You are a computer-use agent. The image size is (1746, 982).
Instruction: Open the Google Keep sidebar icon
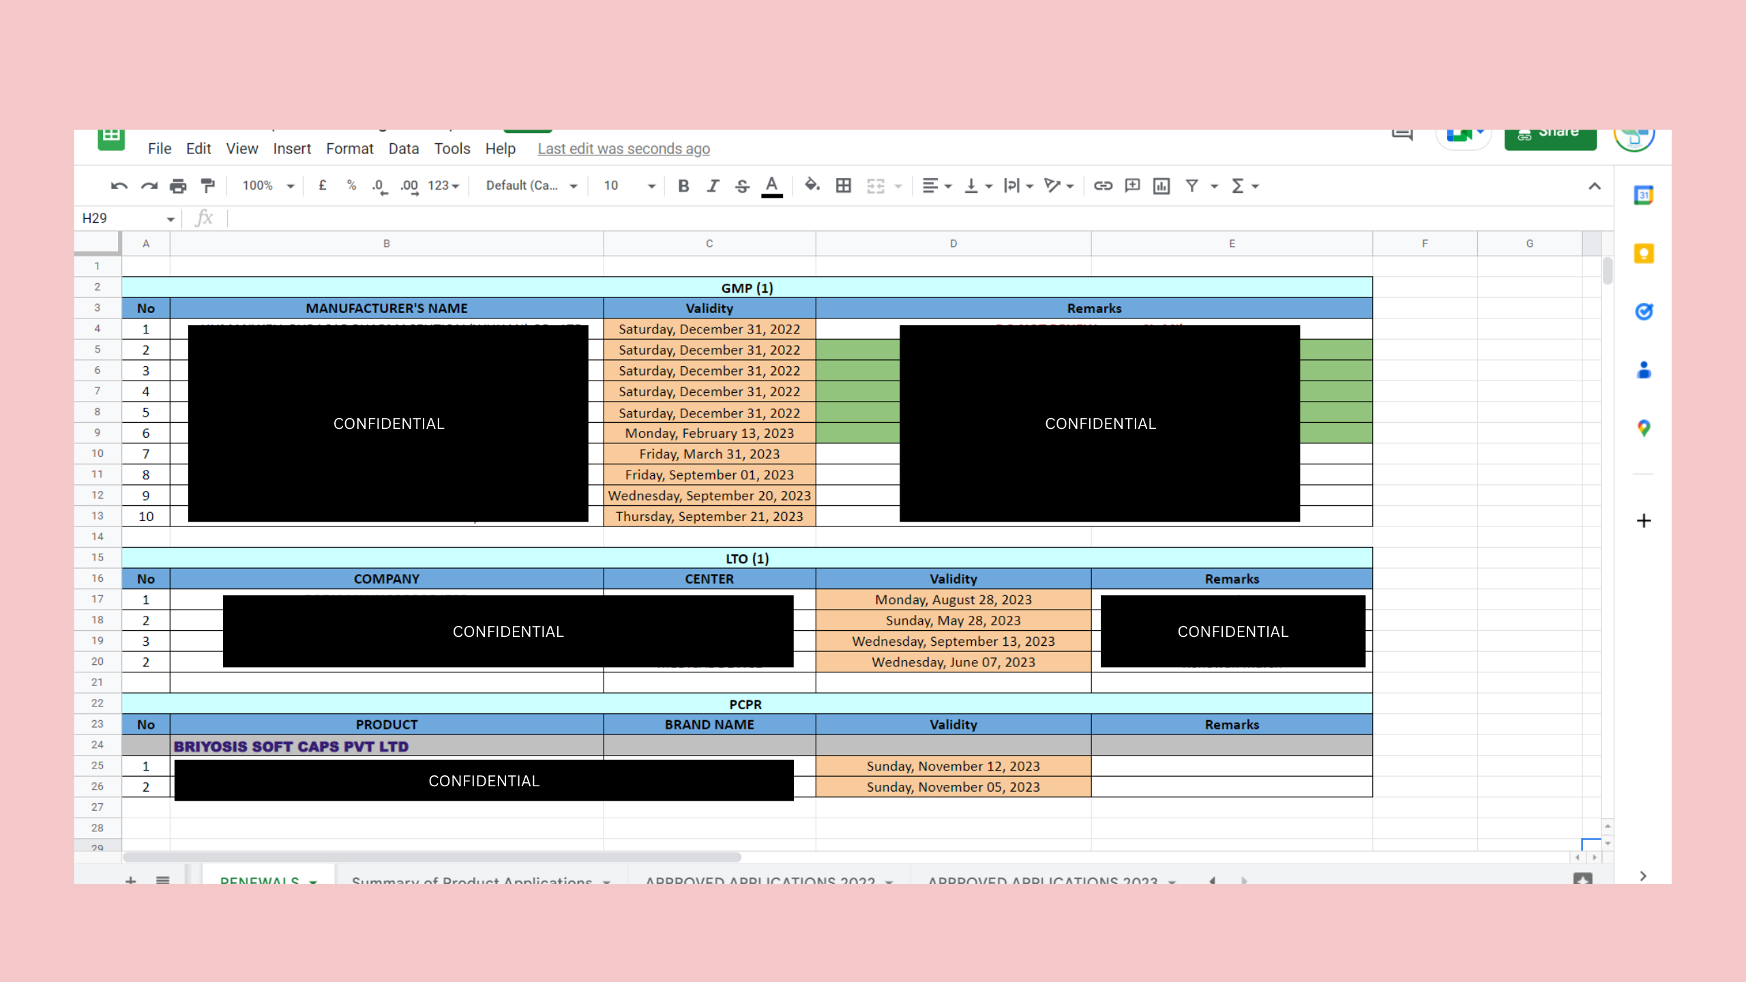tap(1644, 254)
